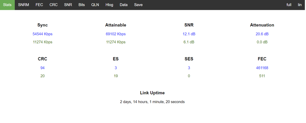Select the link uptime duration text
Image resolution: width=306 pixels, height=123 pixels.
click(152, 102)
